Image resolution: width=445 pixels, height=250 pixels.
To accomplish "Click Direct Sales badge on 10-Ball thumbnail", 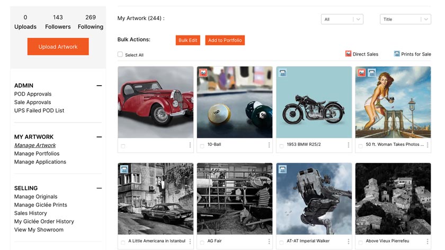I will (203, 73).
